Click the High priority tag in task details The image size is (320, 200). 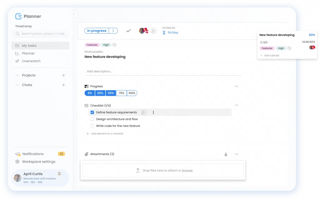(106, 45)
